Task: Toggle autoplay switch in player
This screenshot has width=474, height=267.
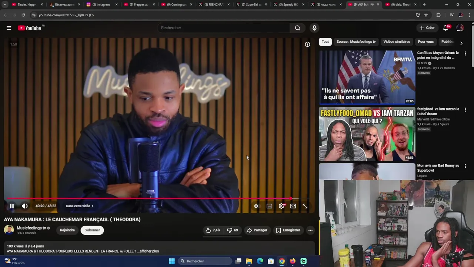Action: point(256,206)
